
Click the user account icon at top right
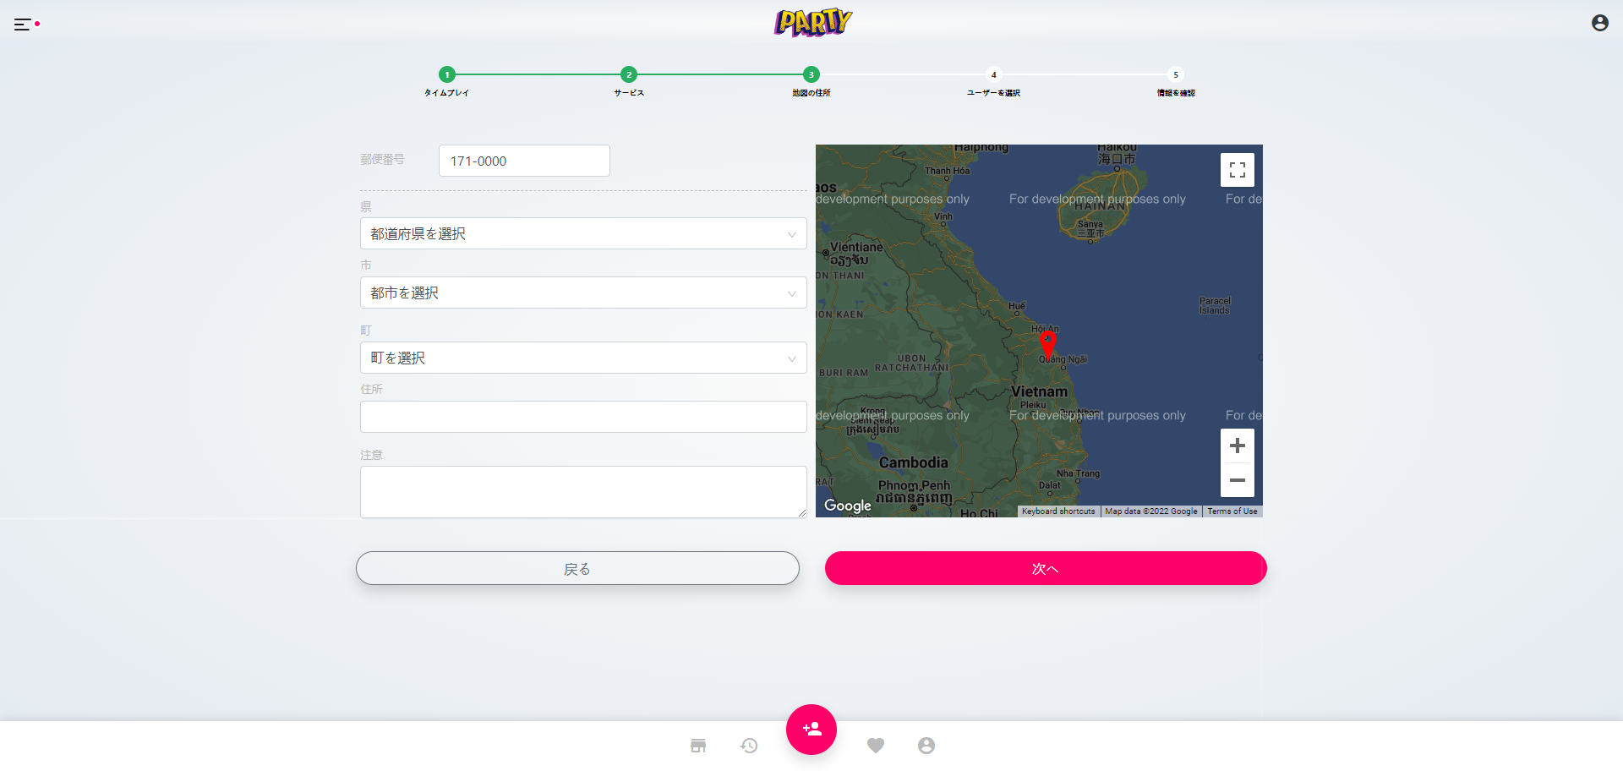tap(1599, 24)
